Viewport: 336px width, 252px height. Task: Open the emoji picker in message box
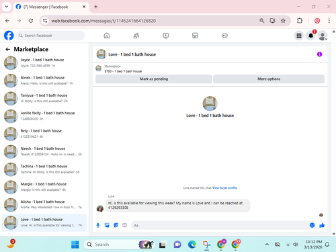point(312,225)
